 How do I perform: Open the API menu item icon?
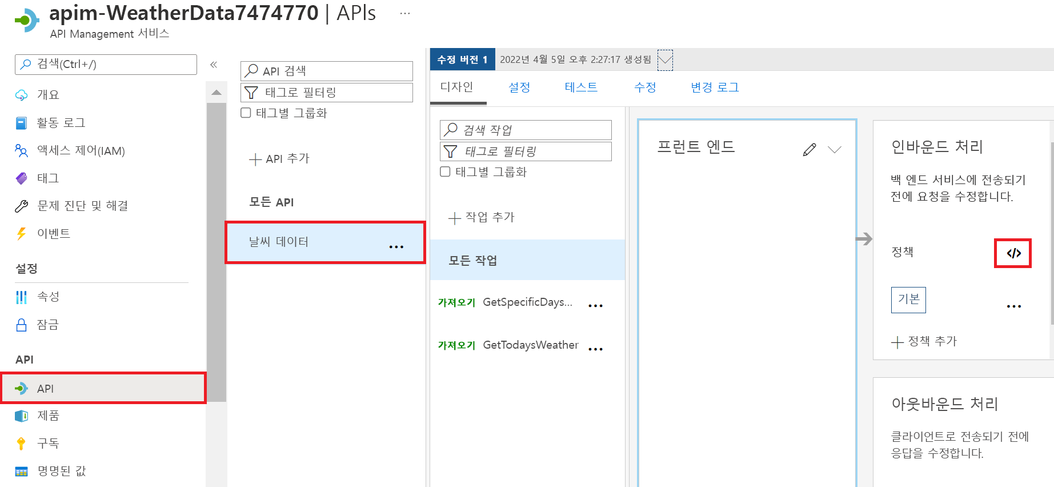point(21,389)
